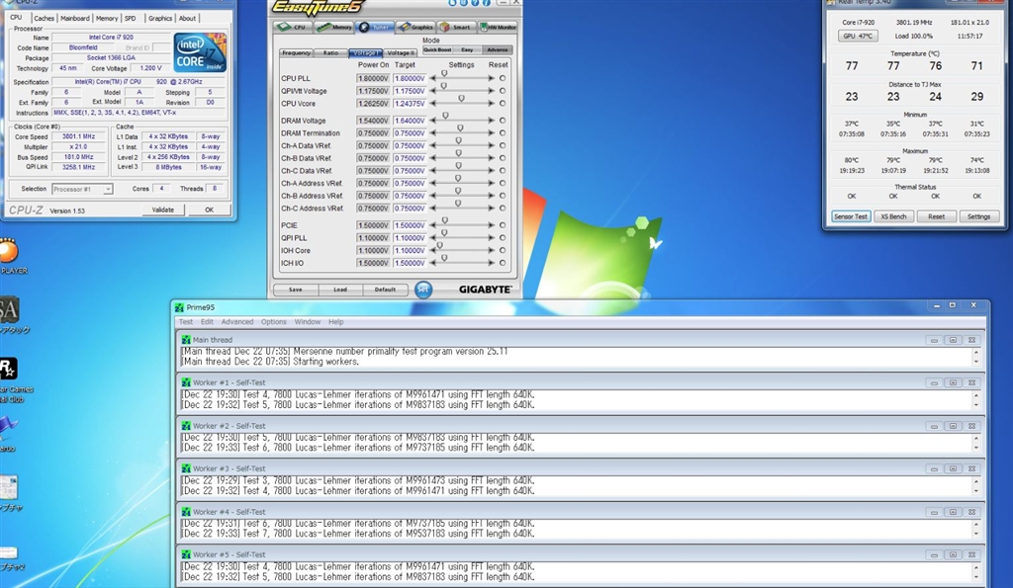This screenshot has height=588, width=1013.
Task: Click the Save button in EasyTune6
Action: (x=295, y=290)
